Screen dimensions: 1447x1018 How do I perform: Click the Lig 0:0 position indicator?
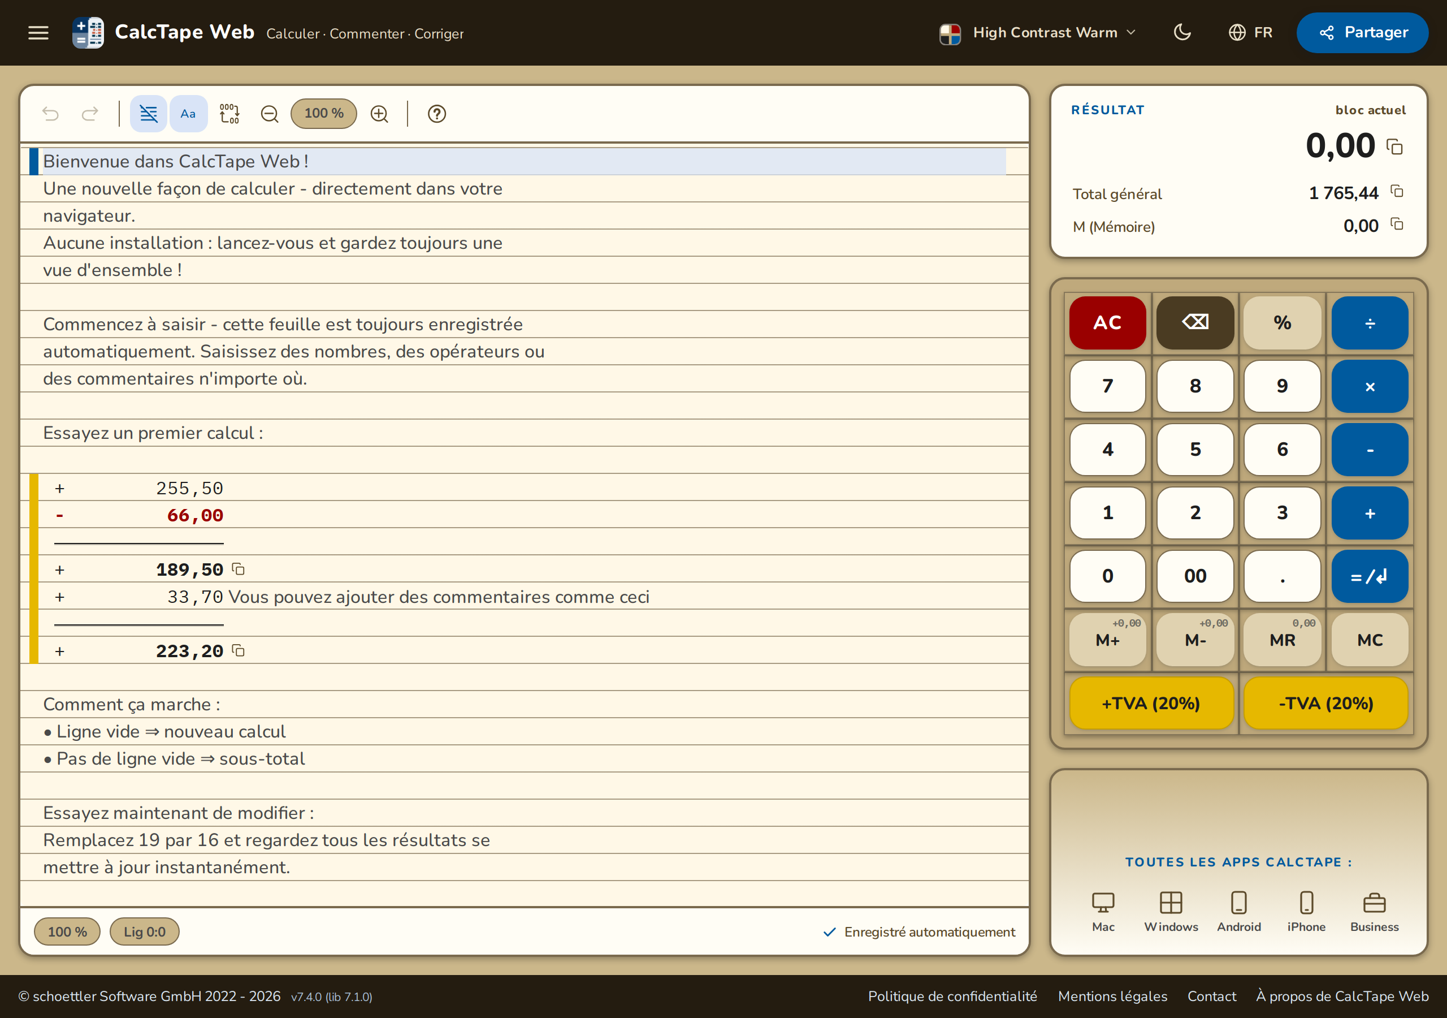point(144,931)
